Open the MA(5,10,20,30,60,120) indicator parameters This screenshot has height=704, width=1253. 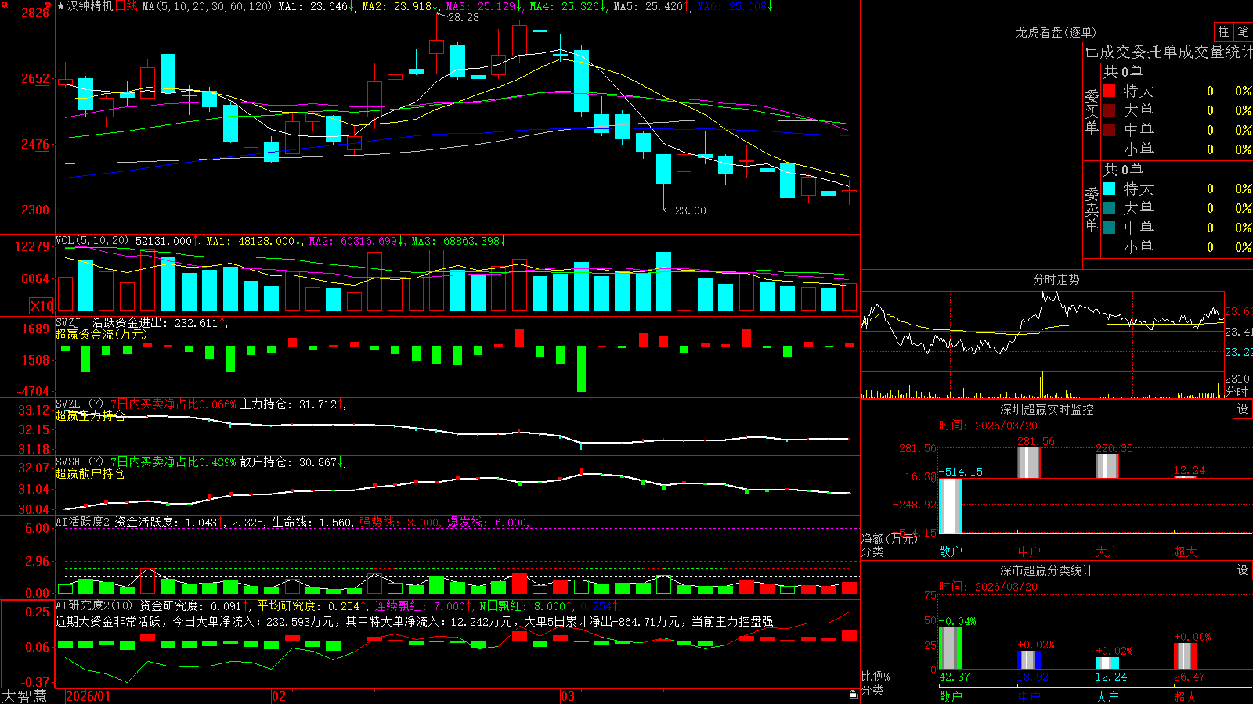click(207, 6)
